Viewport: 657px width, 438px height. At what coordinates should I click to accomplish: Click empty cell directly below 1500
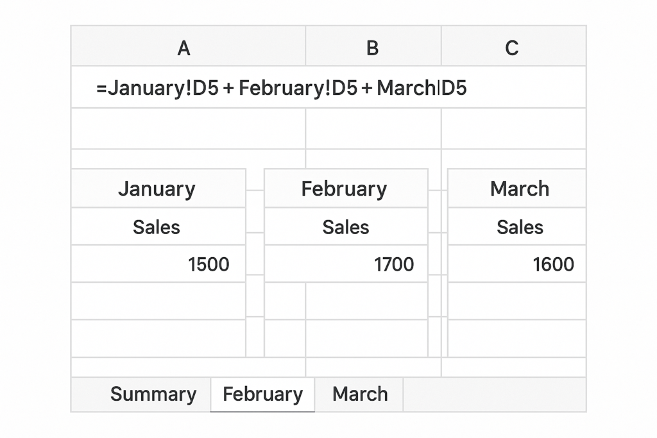click(157, 301)
